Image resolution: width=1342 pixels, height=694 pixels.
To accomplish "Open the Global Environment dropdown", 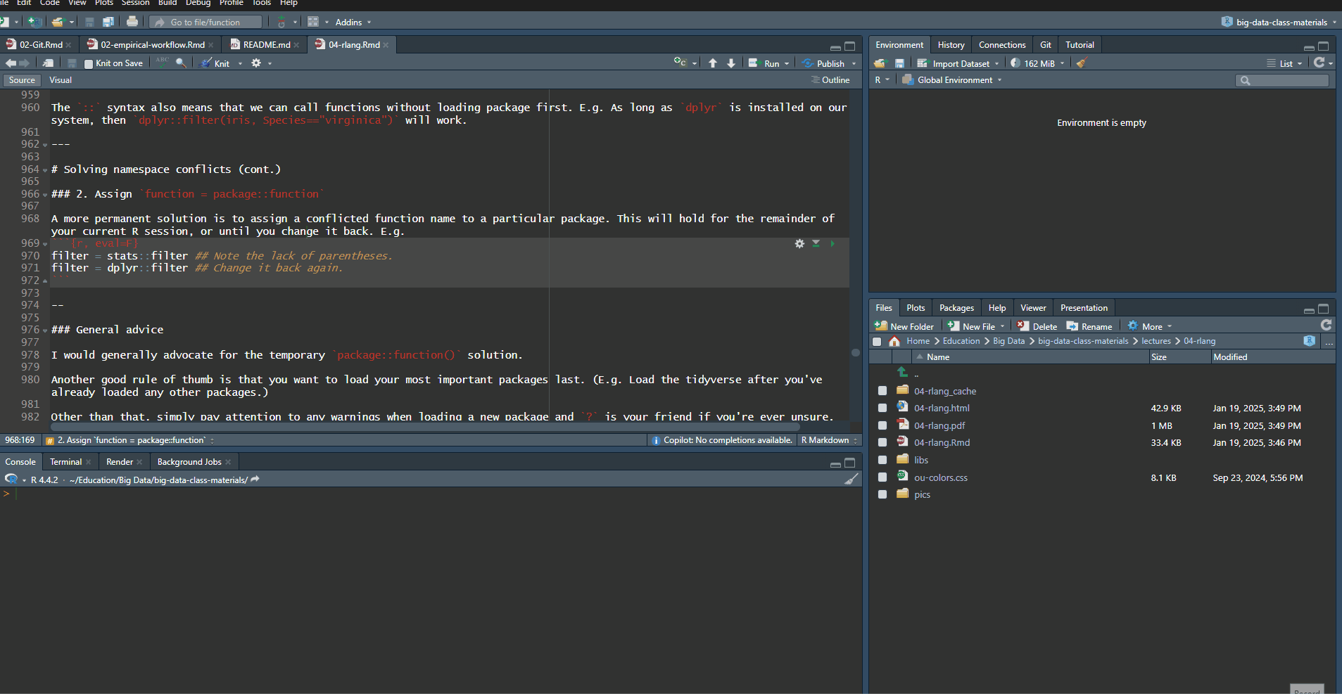I will pos(952,80).
